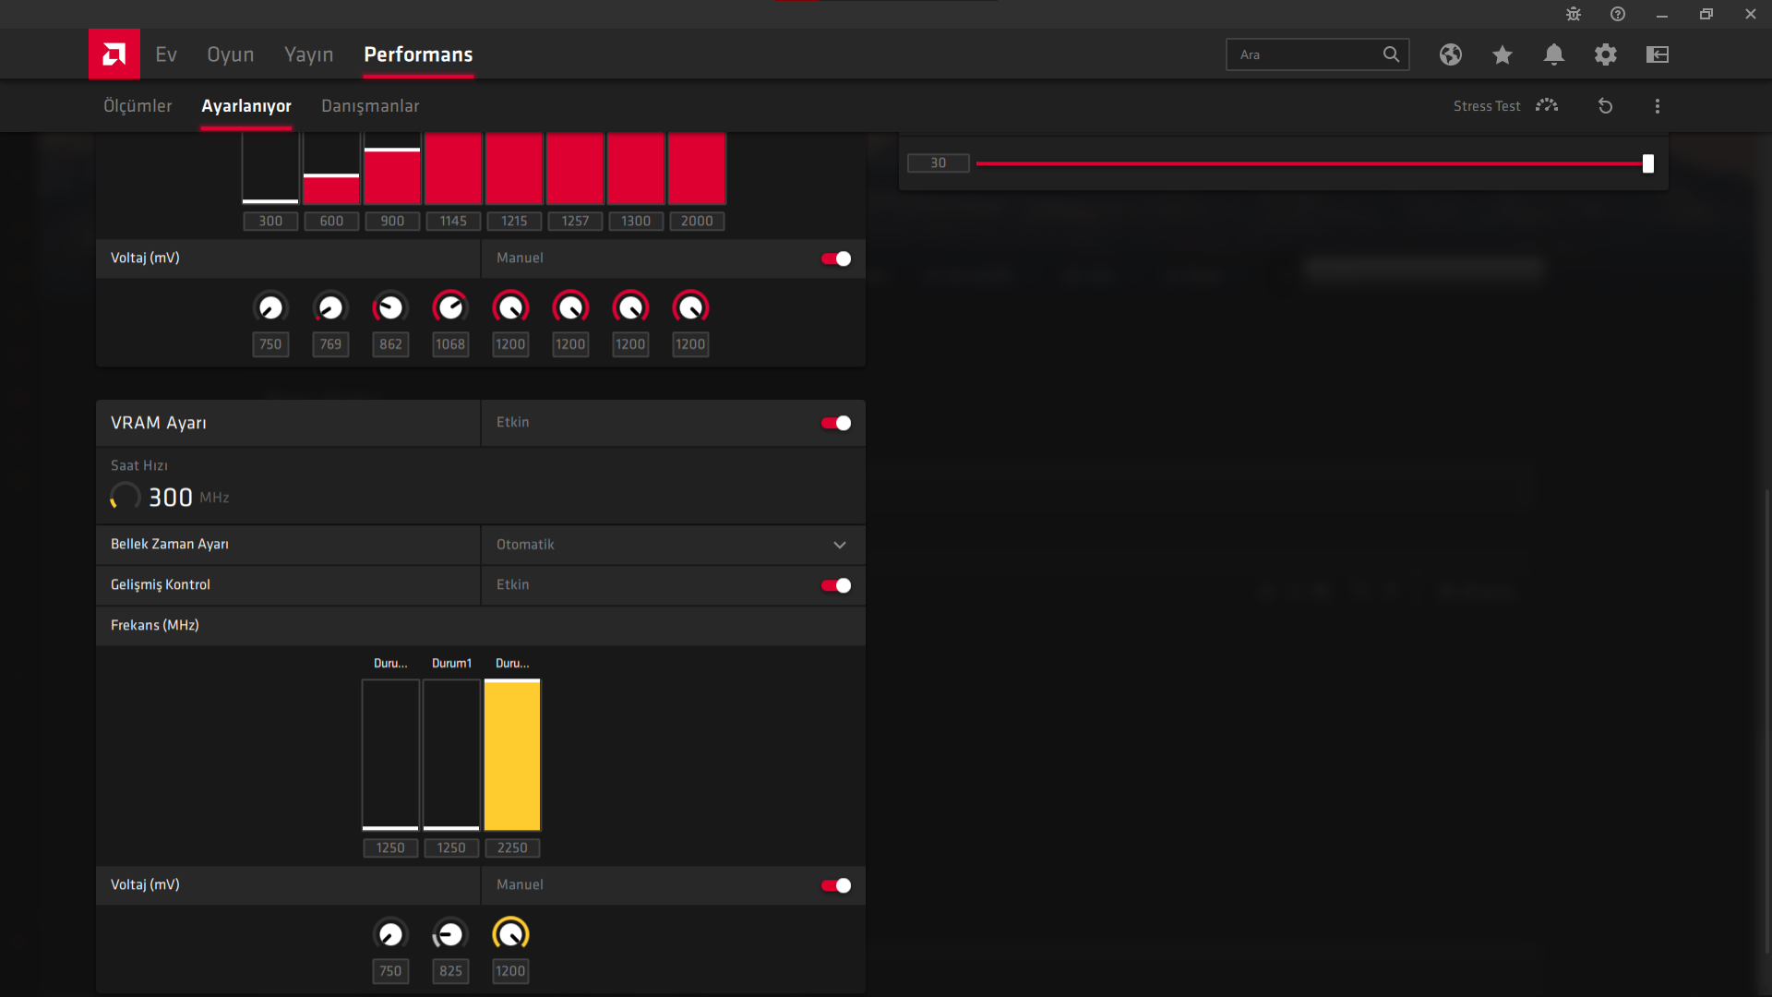Toggle the lower Voltaj Manuel switch
The height and width of the screenshot is (997, 1772).
tap(835, 885)
